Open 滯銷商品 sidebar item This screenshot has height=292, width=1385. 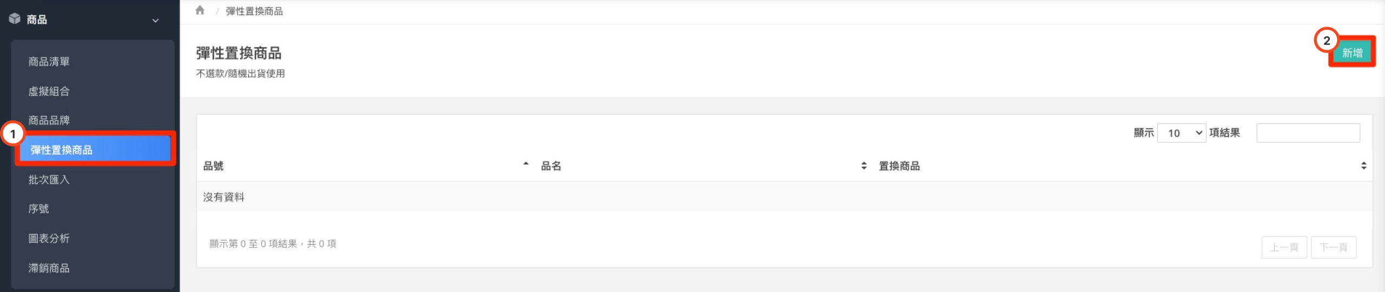pyautogui.click(x=49, y=268)
